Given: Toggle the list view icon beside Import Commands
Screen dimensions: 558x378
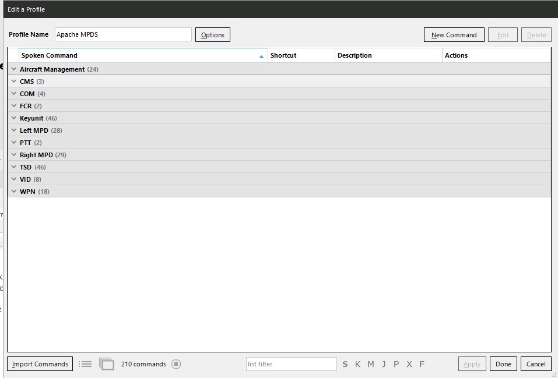Looking at the screenshot, I should point(85,364).
